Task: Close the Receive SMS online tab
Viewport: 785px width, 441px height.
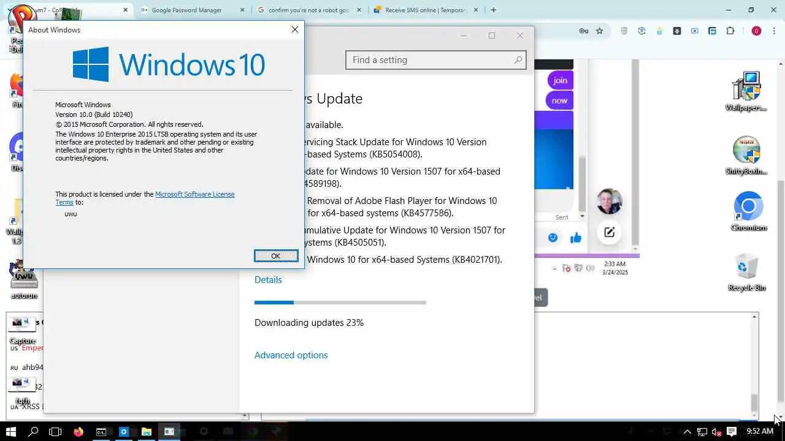Action: [x=476, y=10]
